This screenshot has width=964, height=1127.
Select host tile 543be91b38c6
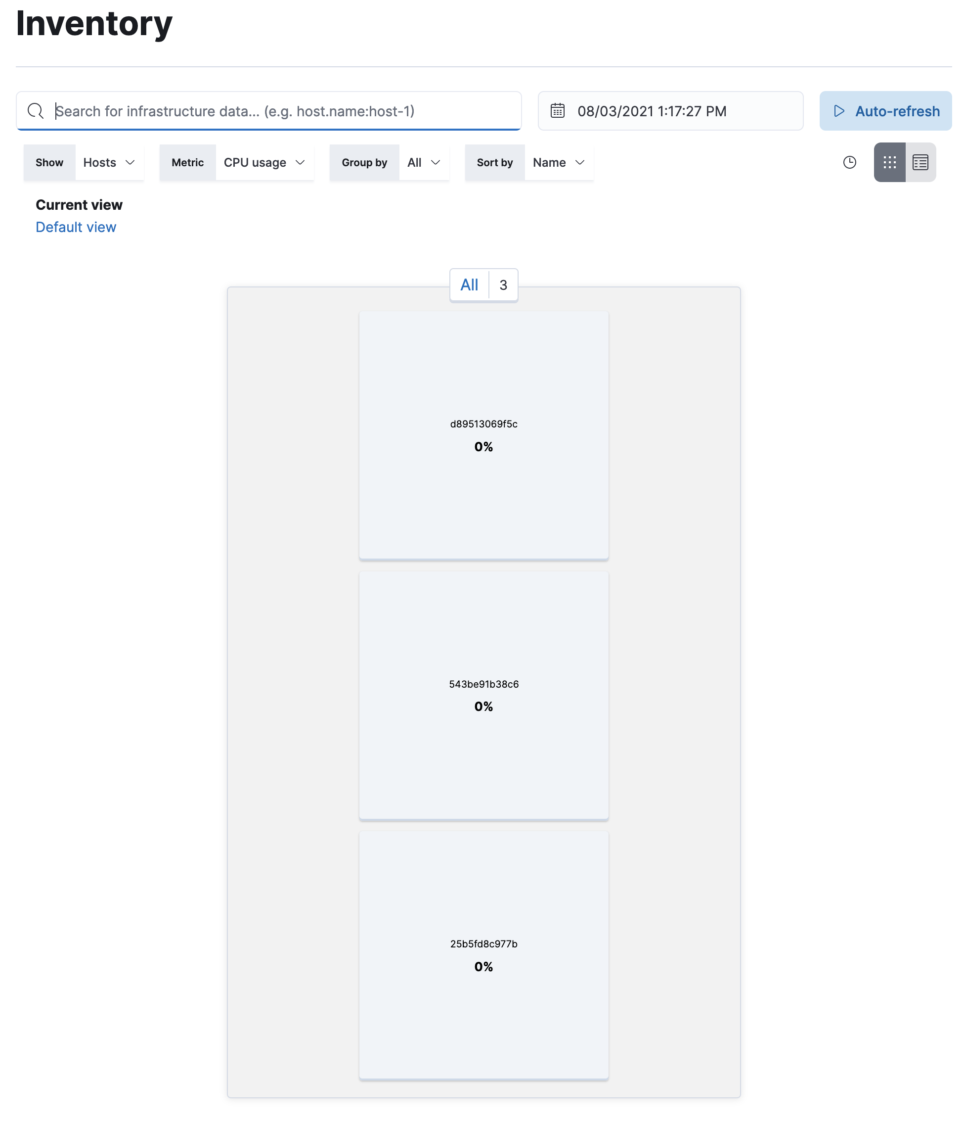tap(483, 695)
